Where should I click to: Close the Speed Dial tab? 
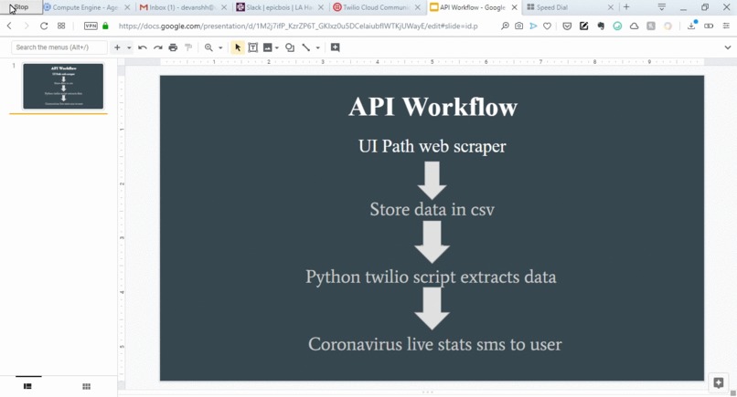click(x=611, y=7)
